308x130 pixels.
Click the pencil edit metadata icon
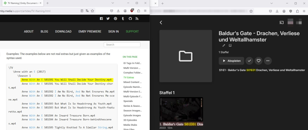click(x=224, y=45)
